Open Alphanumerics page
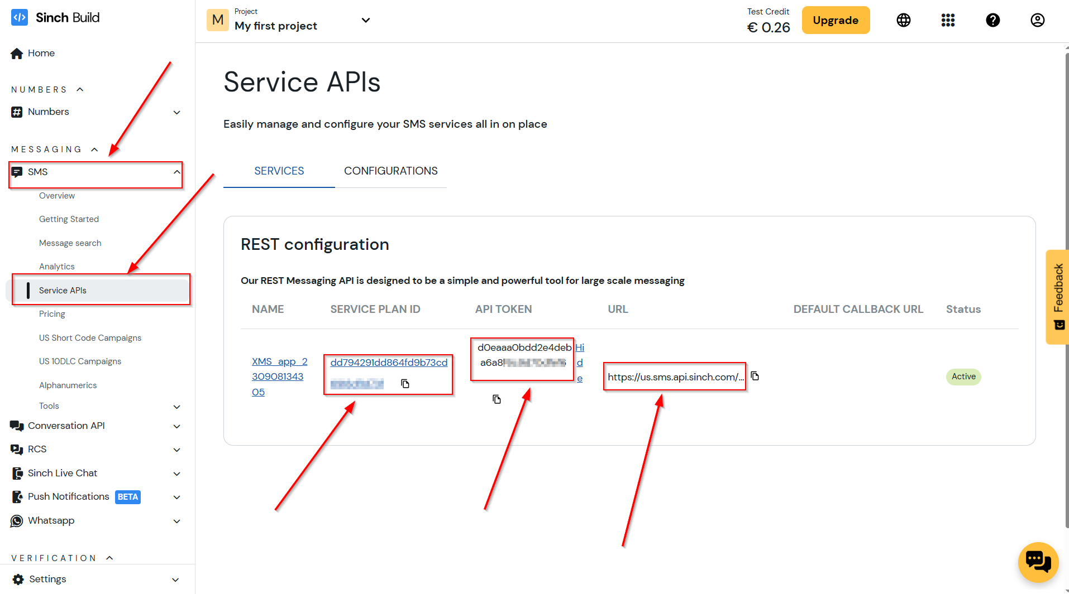This screenshot has height=594, width=1069. pos(68,385)
